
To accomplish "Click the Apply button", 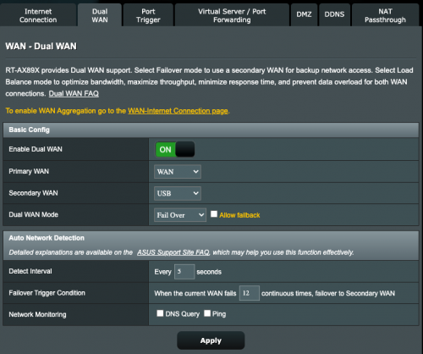I will click(211, 340).
